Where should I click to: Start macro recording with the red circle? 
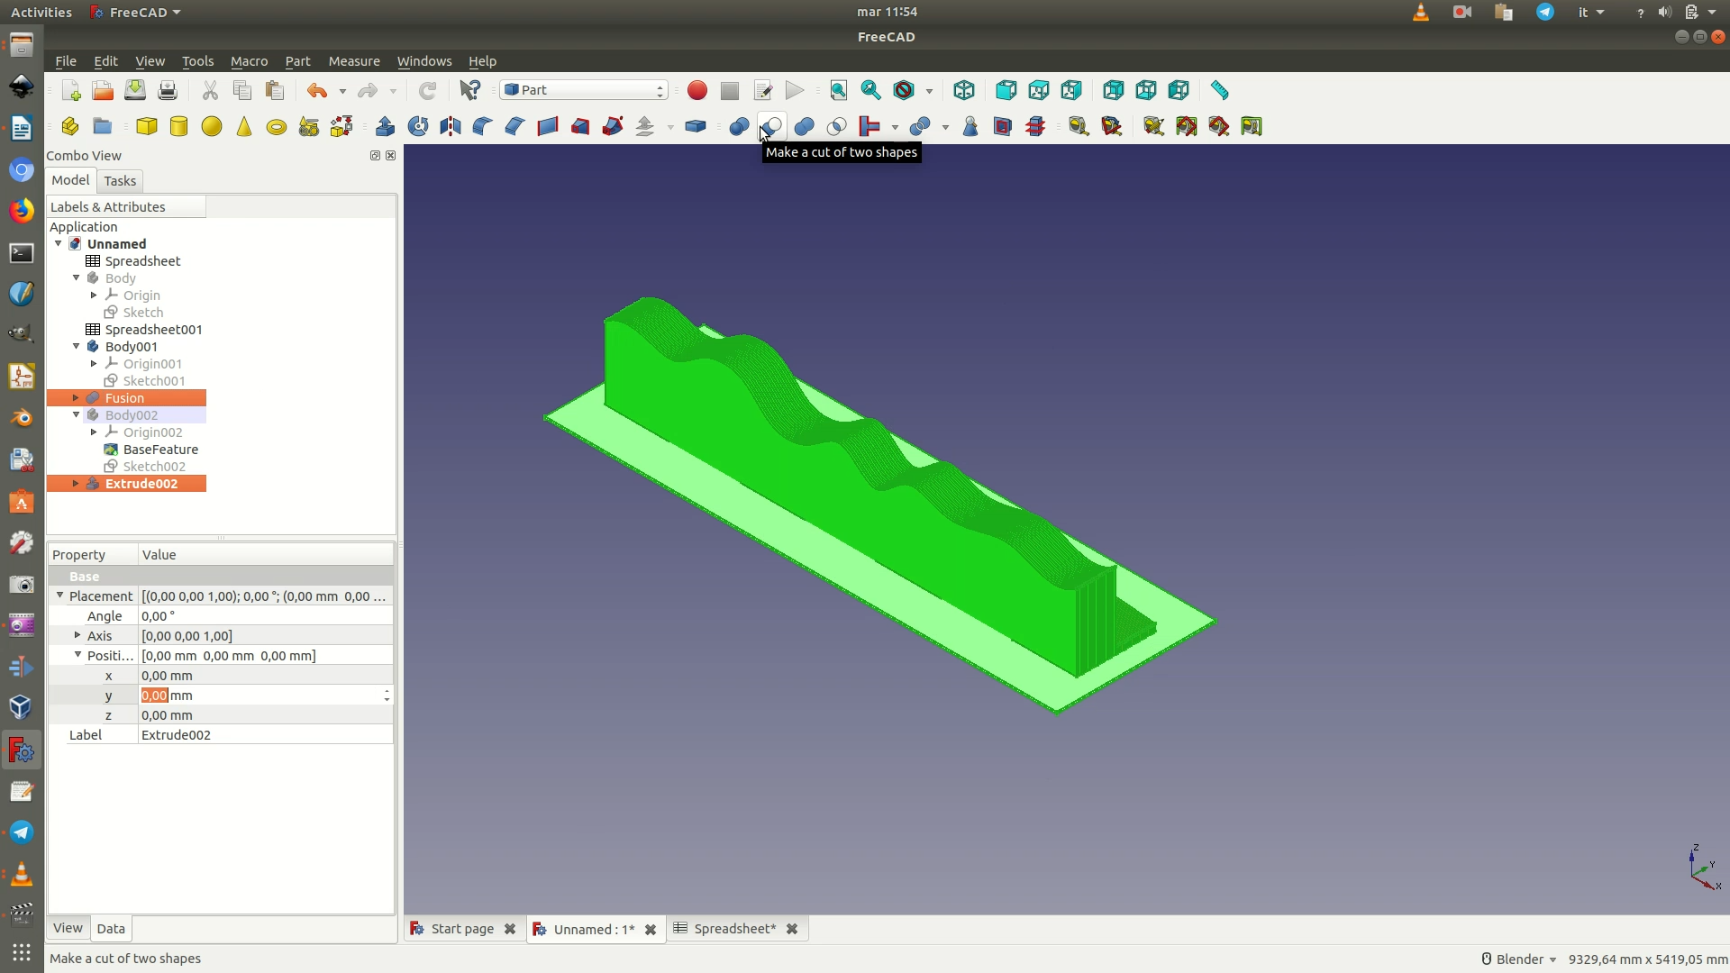point(697,91)
